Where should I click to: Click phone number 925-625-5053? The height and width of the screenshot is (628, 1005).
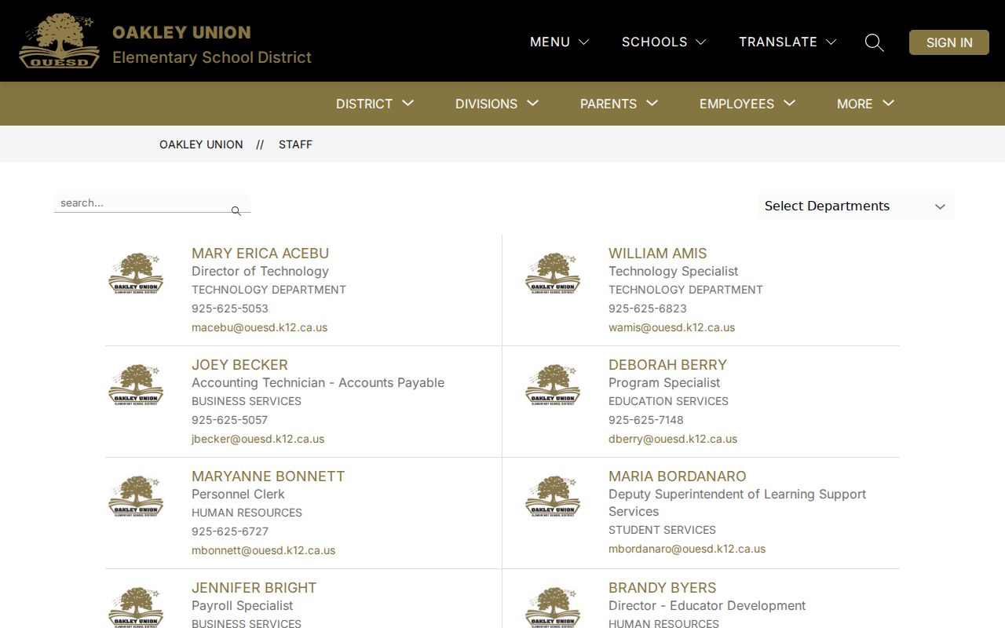(x=230, y=309)
